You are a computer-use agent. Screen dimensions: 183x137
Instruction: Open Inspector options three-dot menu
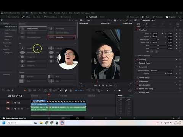(181, 21)
